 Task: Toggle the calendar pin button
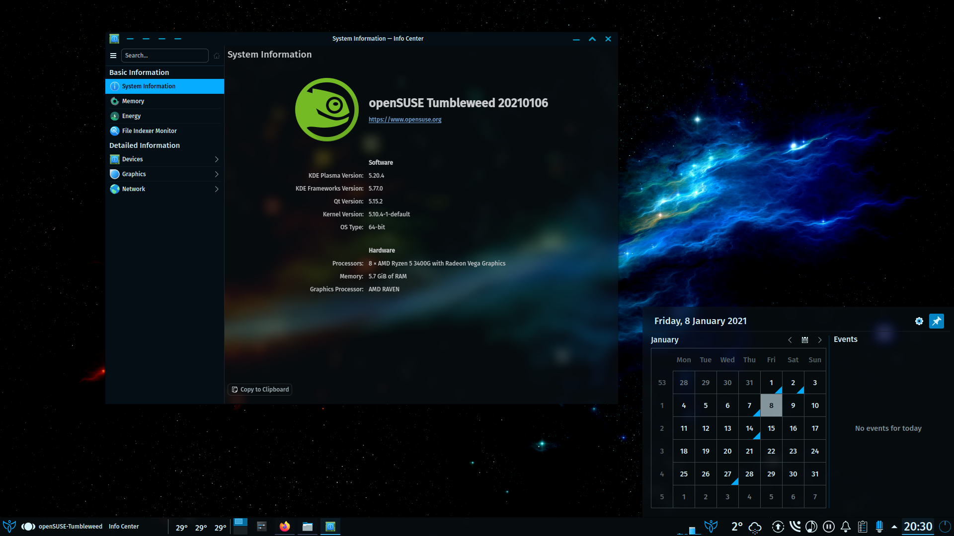point(937,321)
